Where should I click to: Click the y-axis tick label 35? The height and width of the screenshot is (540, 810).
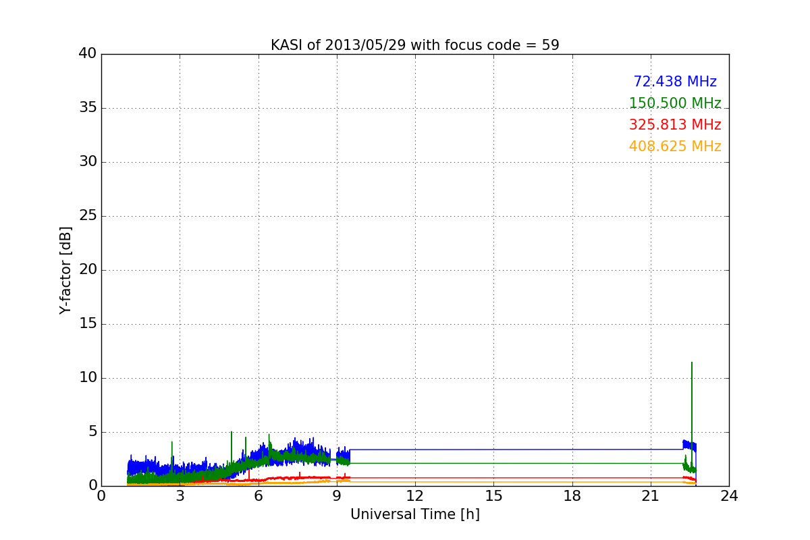87,108
